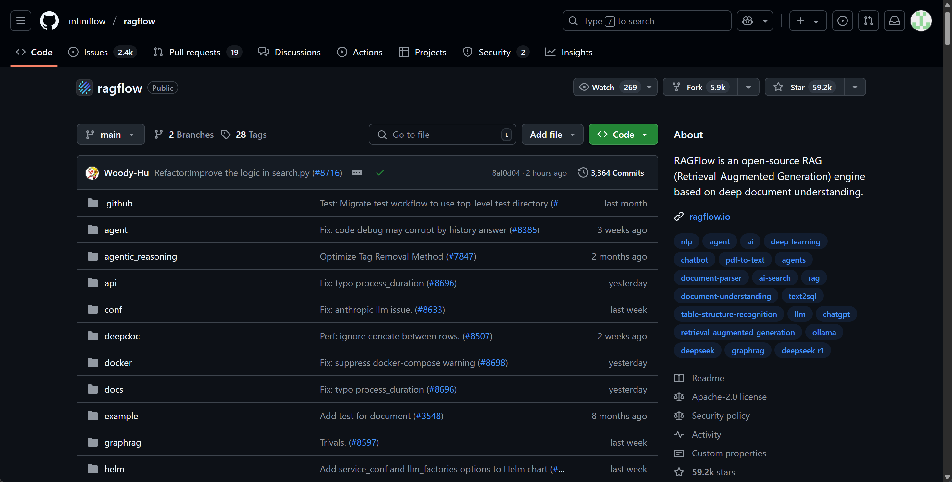View the 2 Branches link
Image resolution: width=952 pixels, height=482 pixels.
[184, 134]
